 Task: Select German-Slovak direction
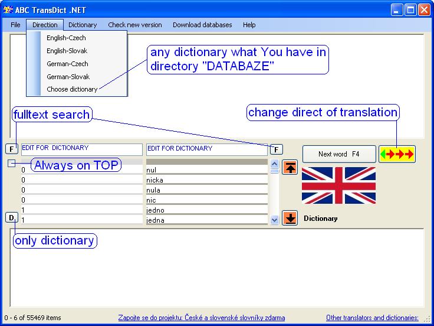(77, 77)
